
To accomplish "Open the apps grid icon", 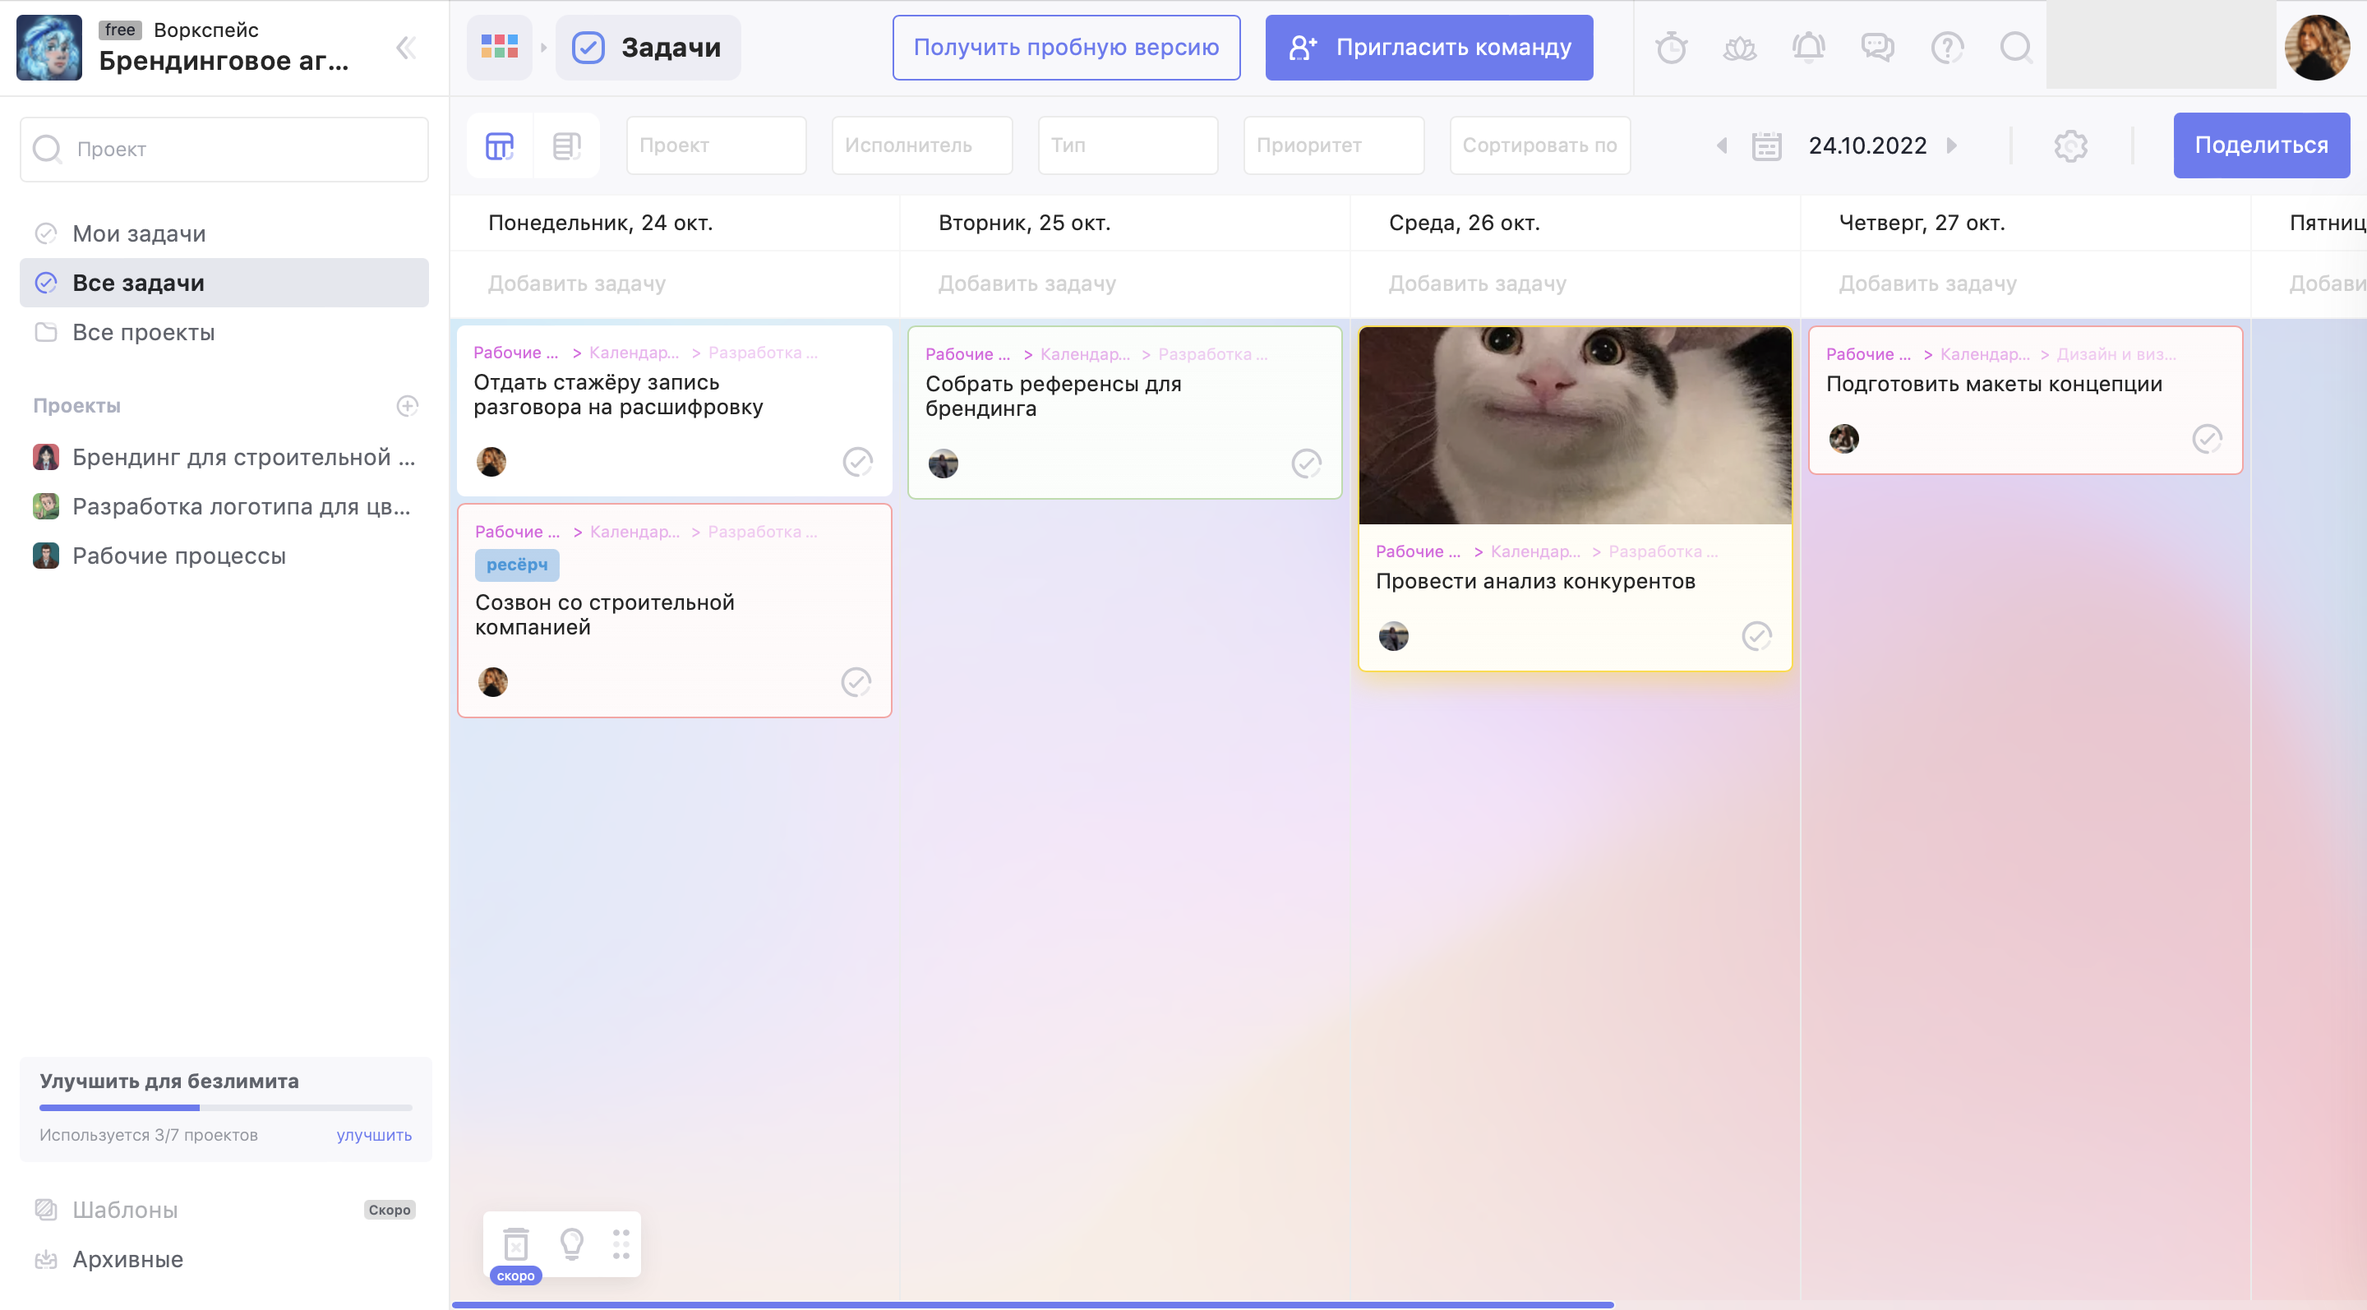I will tap(499, 48).
